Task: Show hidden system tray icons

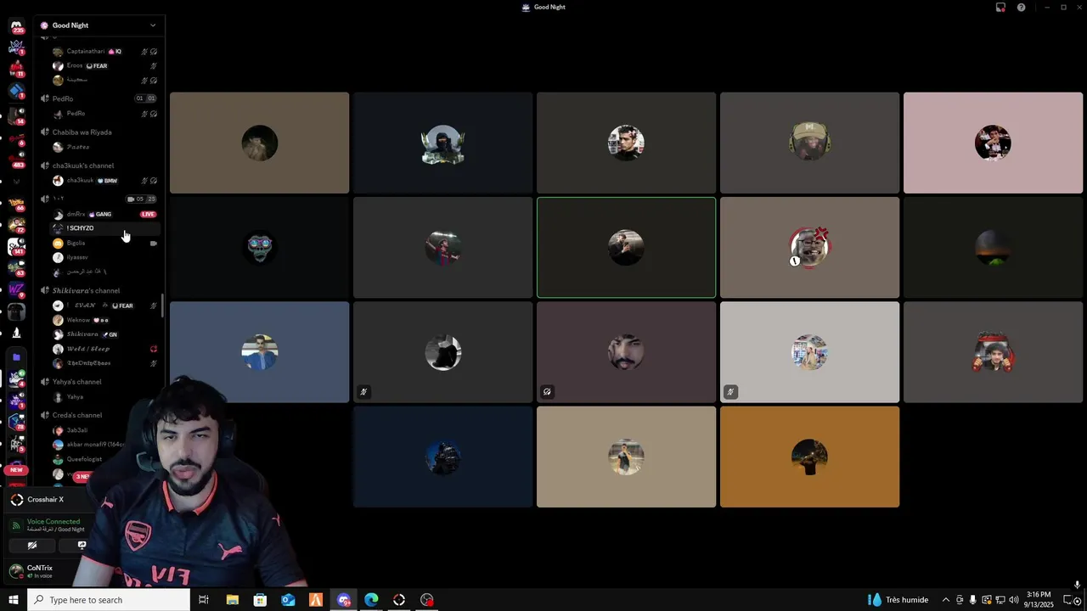Action: click(946, 600)
